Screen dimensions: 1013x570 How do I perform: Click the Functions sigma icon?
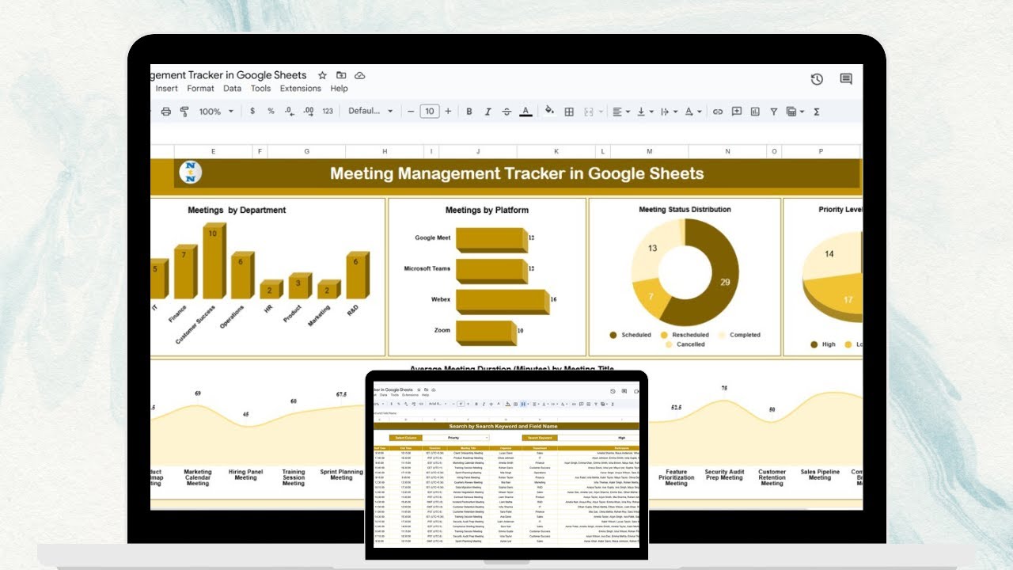[817, 112]
